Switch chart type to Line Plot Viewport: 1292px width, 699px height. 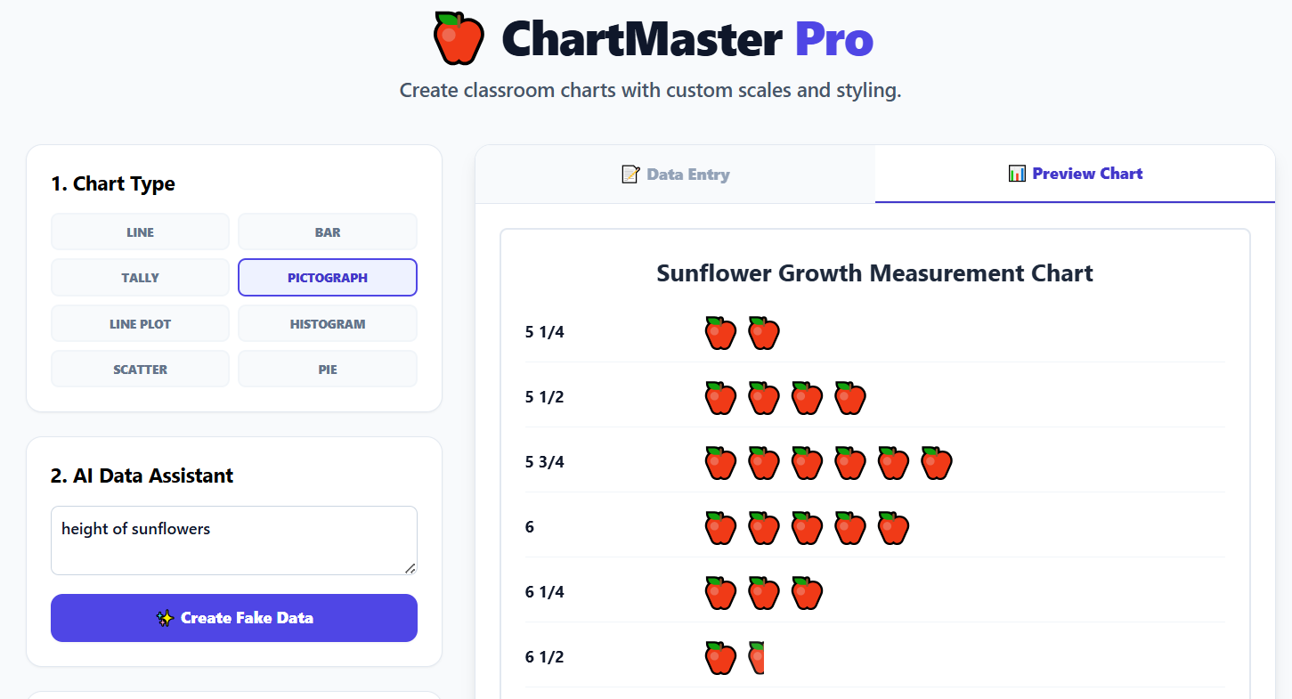140,324
